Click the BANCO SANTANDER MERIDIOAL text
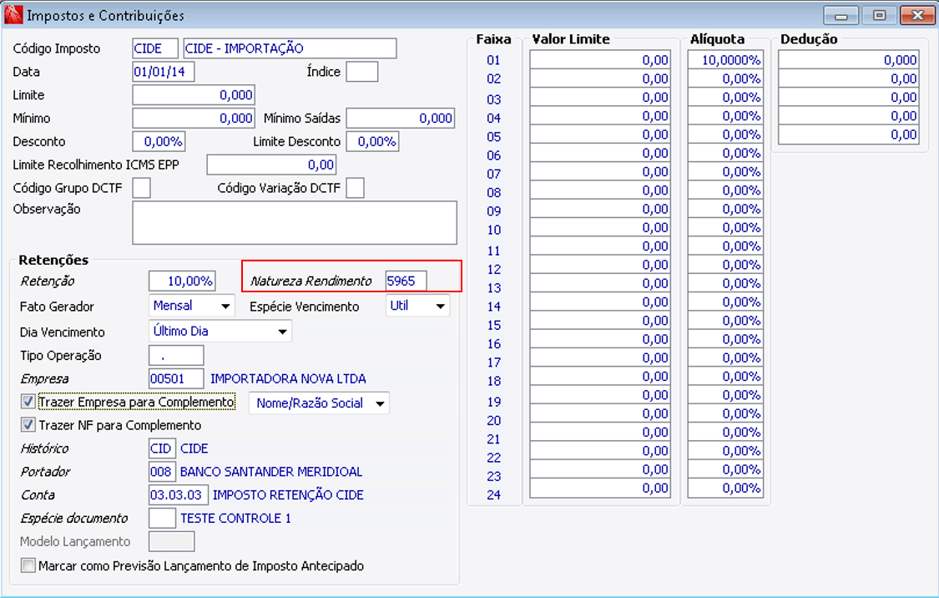 (x=271, y=472)
